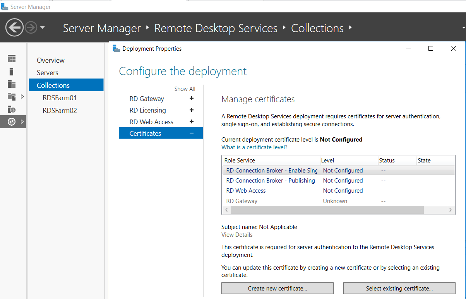Switch to the RD Web Access section
Image resolution: width=466 pixels, height=299 pixels.
click(x=151, y=122)
